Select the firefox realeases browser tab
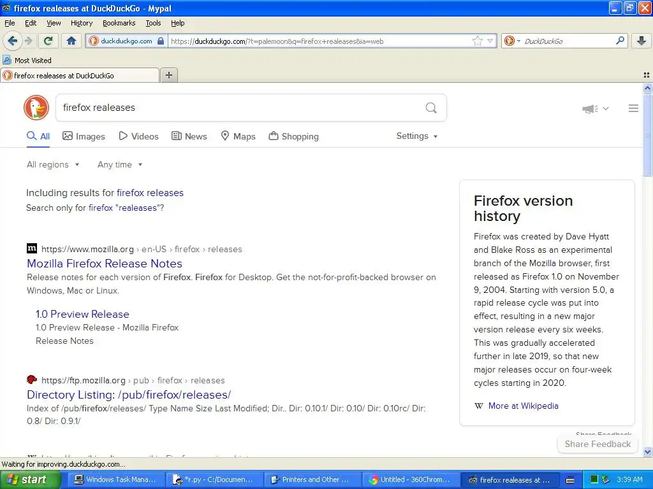This screenshot has height=489, width=653. [79, 75]
